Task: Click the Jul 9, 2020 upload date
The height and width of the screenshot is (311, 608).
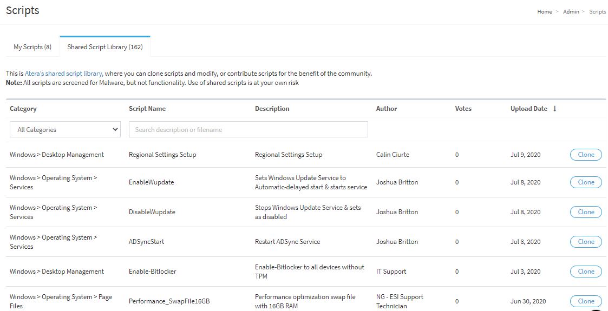Action: click(525, 155)
